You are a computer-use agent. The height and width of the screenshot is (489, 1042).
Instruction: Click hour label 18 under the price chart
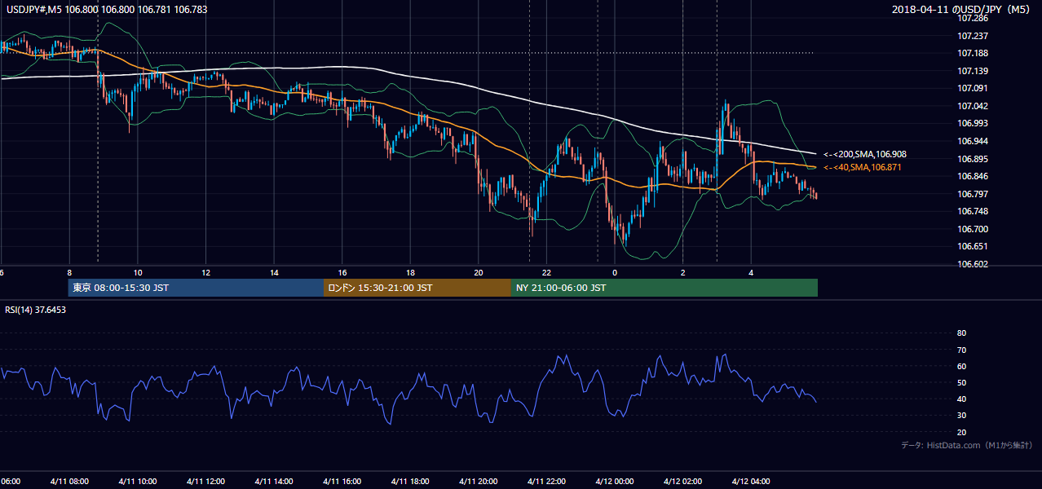click(411, 272)
